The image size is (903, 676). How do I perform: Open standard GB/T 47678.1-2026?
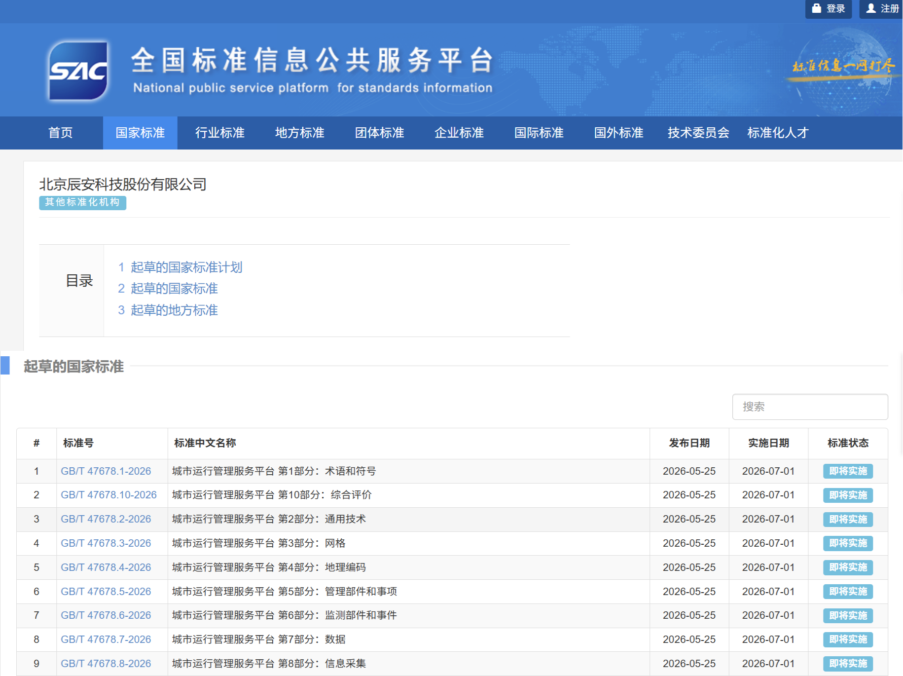[106, 471]
